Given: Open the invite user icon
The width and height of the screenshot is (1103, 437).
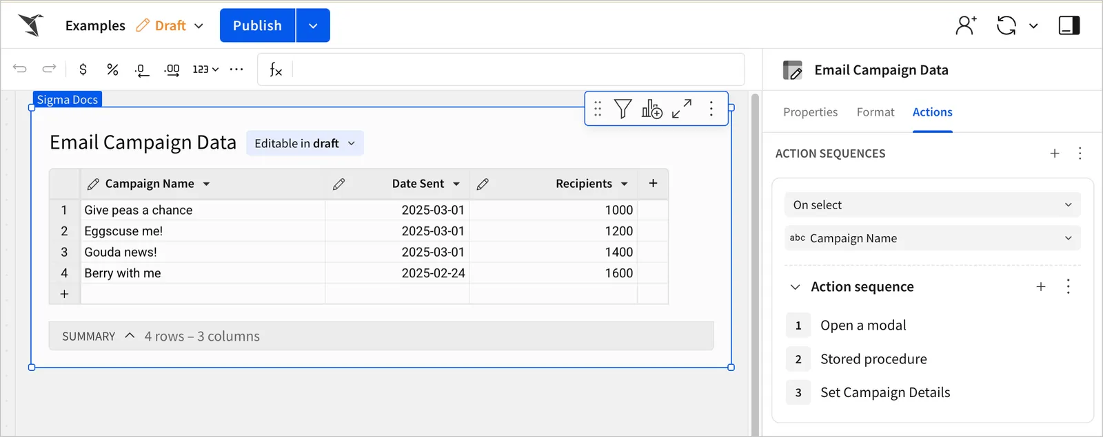Looking at the screenshot, I should tap(966, 25).
